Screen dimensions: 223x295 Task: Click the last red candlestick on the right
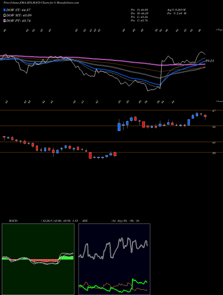pyautogui.click(x=205, y=116)
